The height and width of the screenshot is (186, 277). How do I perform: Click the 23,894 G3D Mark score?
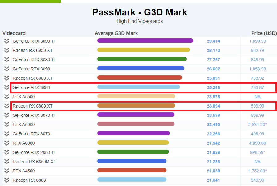[213, 106]
